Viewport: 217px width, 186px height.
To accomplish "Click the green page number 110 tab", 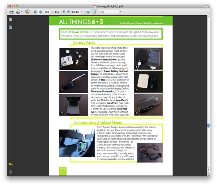I will (63, 171).
